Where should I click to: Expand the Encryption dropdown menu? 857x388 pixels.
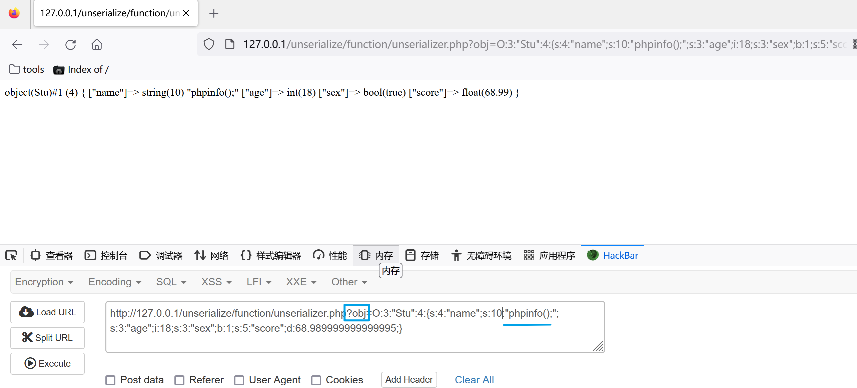click(x=43, y=282)
